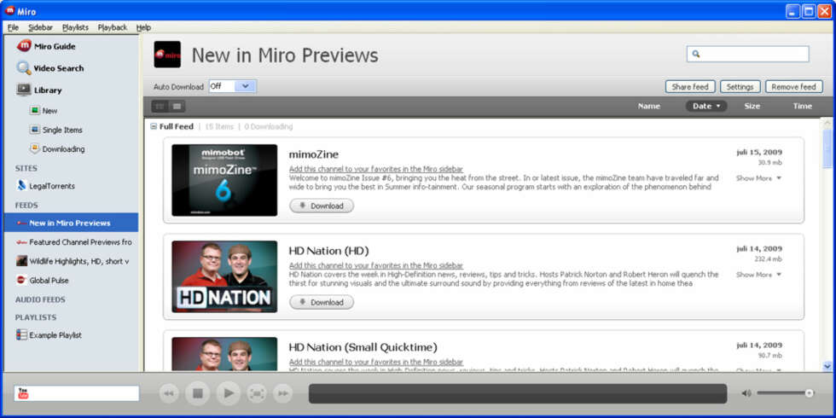836x418 pixels.
Task: Click Remove feed button
Action: click(794, 86)
